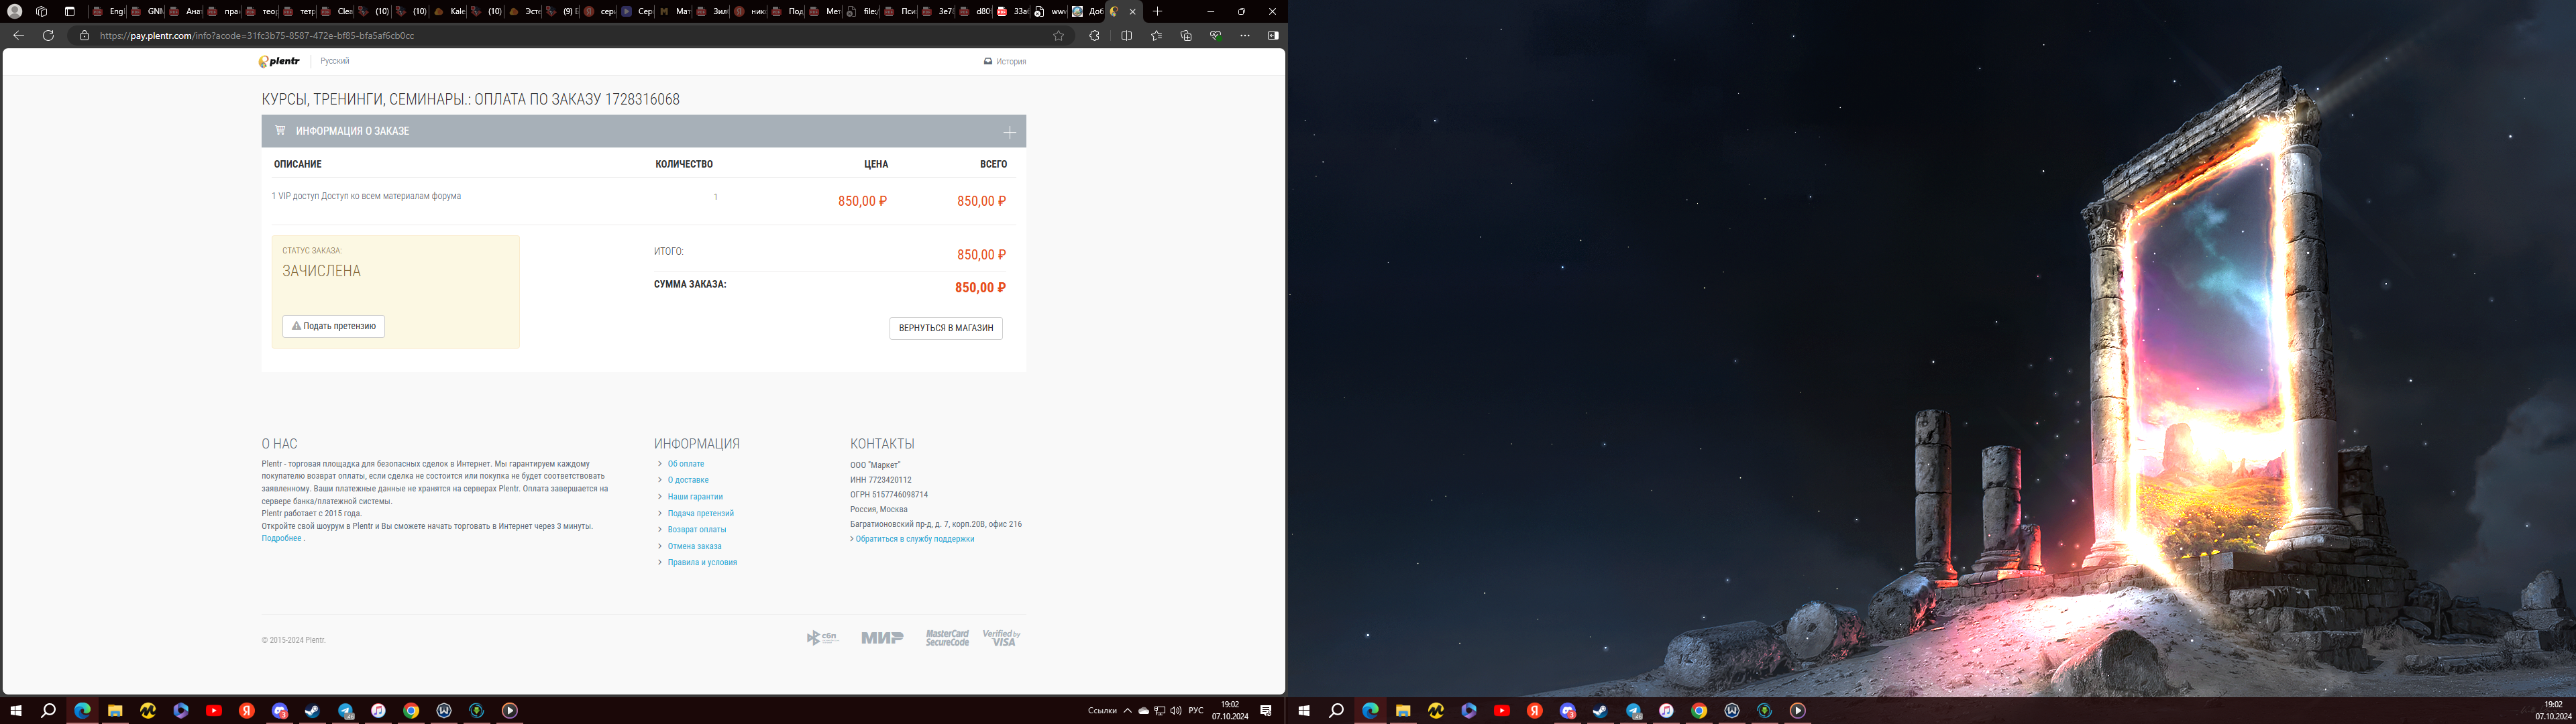Click the 'ИНН 7723420112' contact line

pyautogui.click(x=881, y=480)
